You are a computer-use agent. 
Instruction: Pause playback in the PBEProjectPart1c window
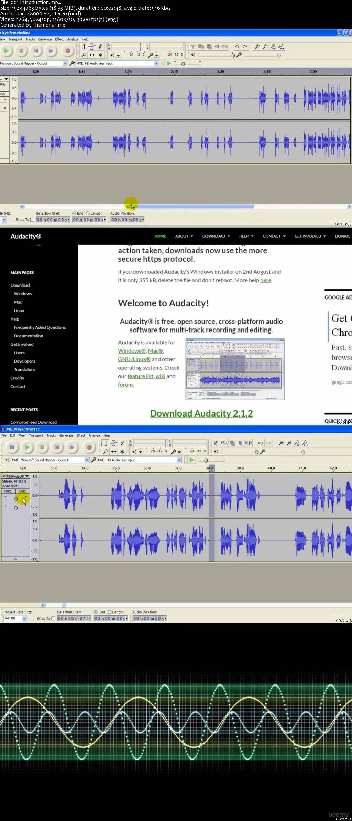[12, 447]
